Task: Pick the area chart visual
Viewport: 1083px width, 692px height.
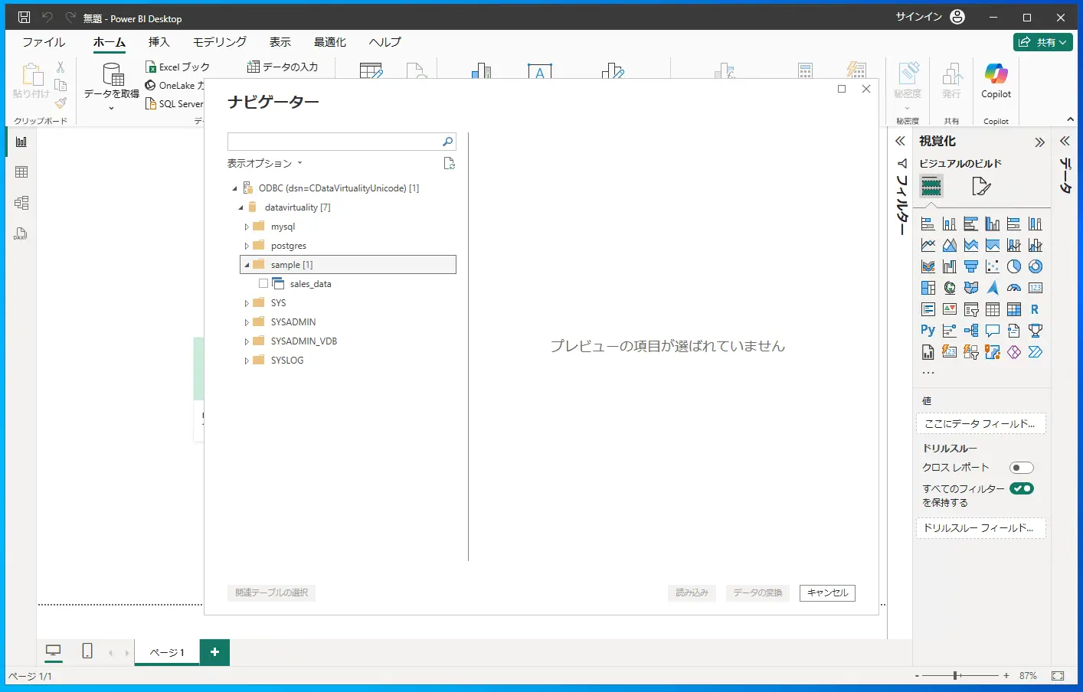Action: click(949, 246)
